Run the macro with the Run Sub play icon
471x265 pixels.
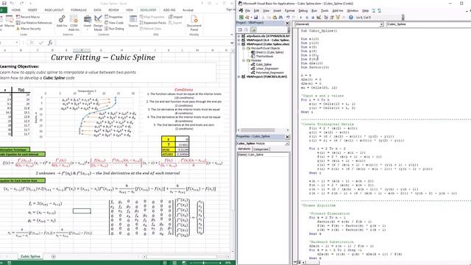301,18
